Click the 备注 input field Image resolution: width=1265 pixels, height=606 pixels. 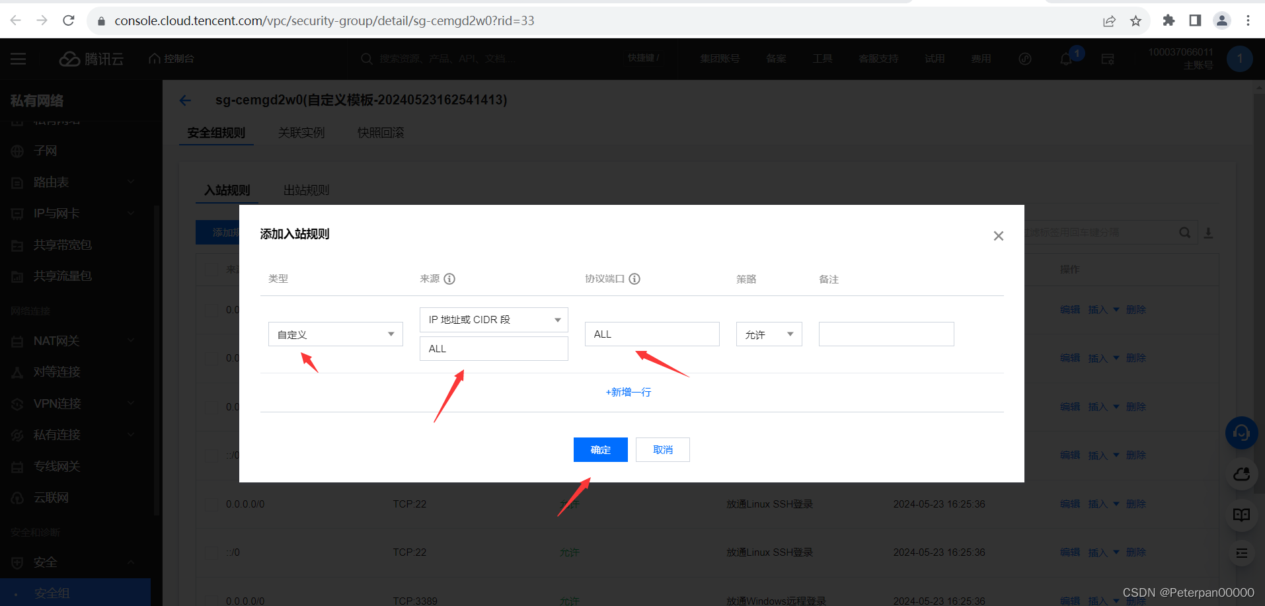886,334
